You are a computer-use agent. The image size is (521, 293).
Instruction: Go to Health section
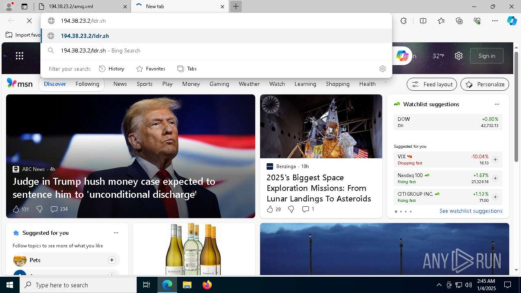(x=368, y=84)
